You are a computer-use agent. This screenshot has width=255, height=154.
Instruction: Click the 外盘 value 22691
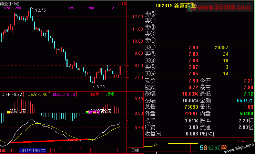pos(191,113)
